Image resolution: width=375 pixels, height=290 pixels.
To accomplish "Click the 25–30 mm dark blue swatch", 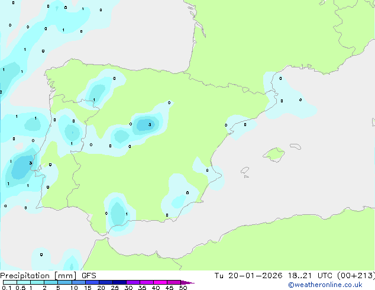I will pyautogui.click(x=119, y=282).
